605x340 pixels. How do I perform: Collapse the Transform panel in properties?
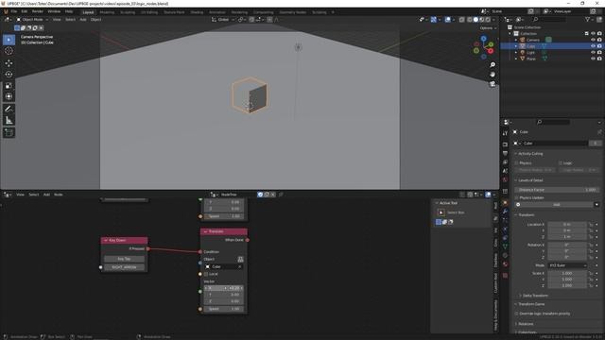point(516,214)
